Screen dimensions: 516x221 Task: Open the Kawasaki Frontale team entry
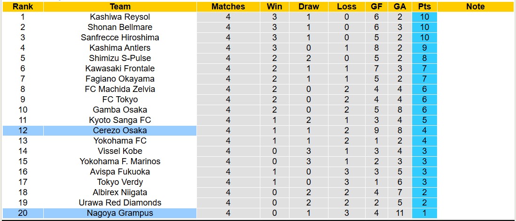pos(120,69)
